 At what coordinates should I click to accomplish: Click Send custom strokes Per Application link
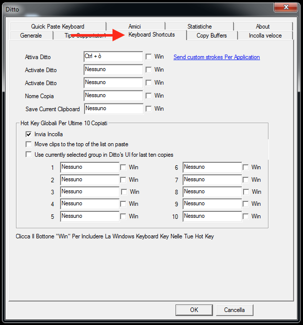(x=216, y=57)
